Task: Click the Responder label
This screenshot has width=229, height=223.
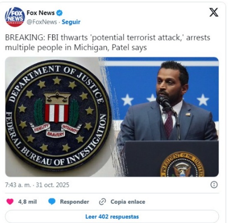Action: [x=75, y=202]
